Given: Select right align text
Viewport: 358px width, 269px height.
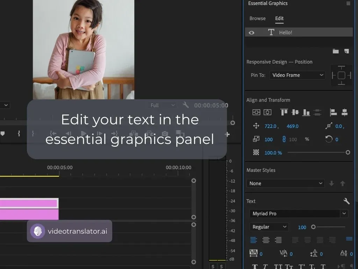Looking at the screenshot, I should (278, 240).
